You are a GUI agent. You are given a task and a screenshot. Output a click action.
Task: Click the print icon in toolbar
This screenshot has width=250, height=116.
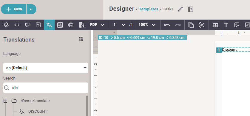point(71,25)
